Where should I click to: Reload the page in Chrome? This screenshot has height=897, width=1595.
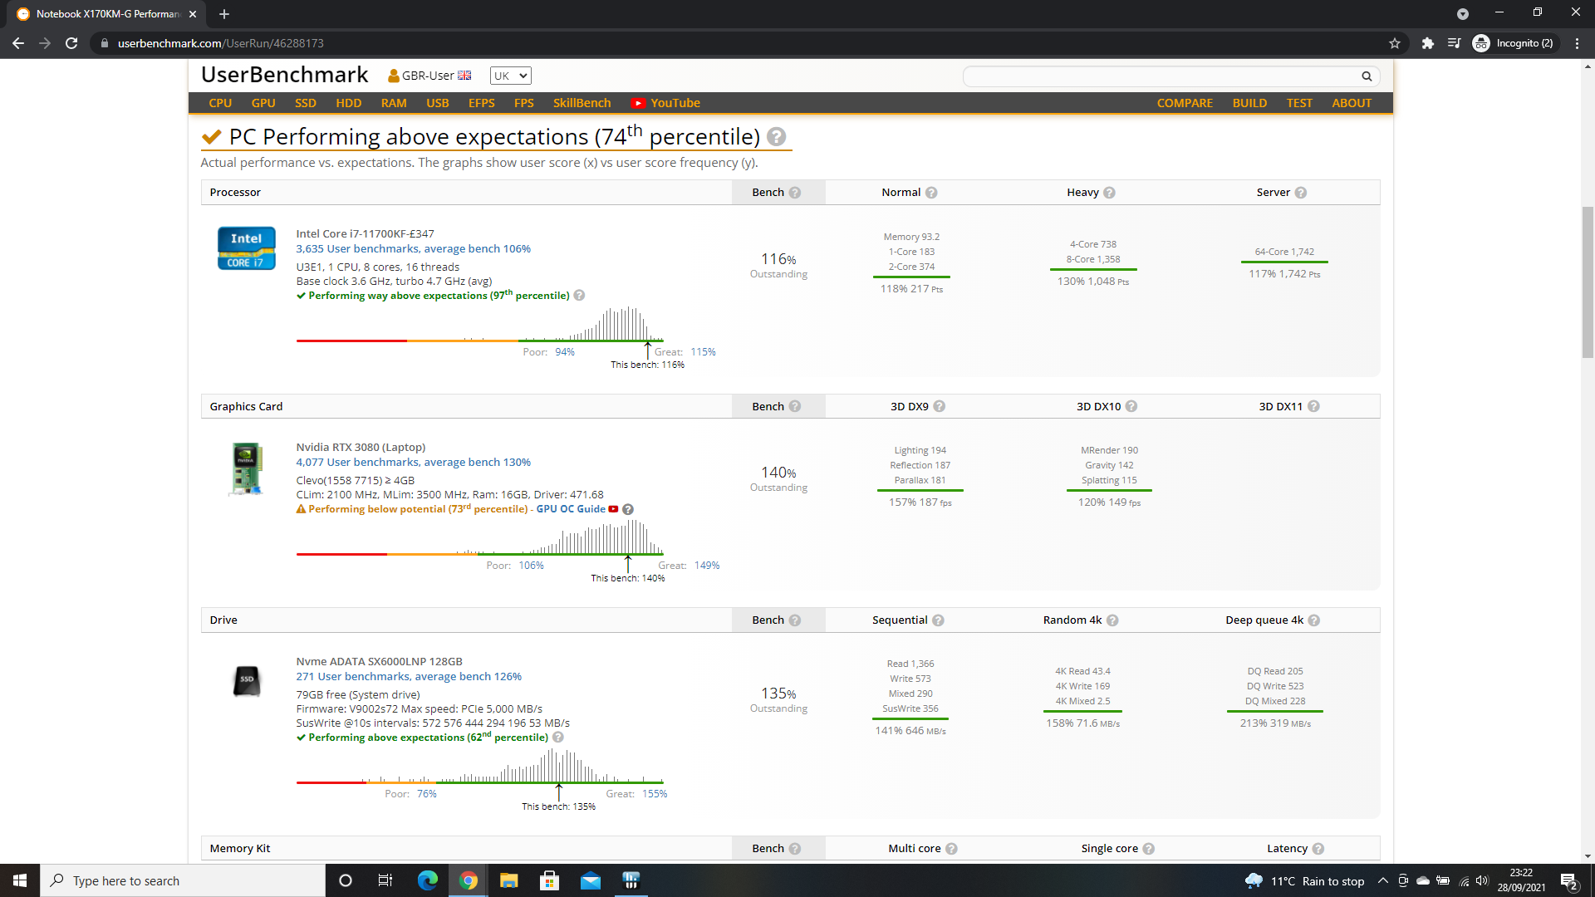[x=71, y=43]
